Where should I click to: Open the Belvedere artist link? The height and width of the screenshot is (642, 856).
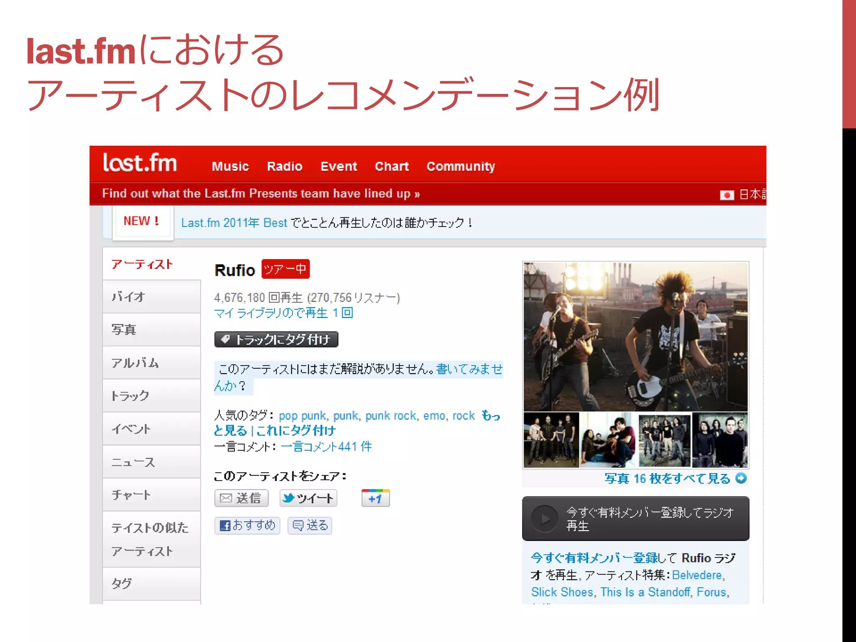click(697, 575)
